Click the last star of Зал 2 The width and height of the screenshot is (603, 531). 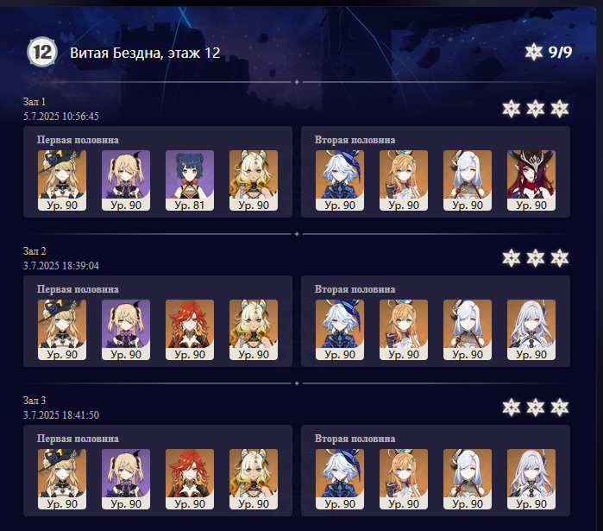pyautogui.click(x=560, y=258)
